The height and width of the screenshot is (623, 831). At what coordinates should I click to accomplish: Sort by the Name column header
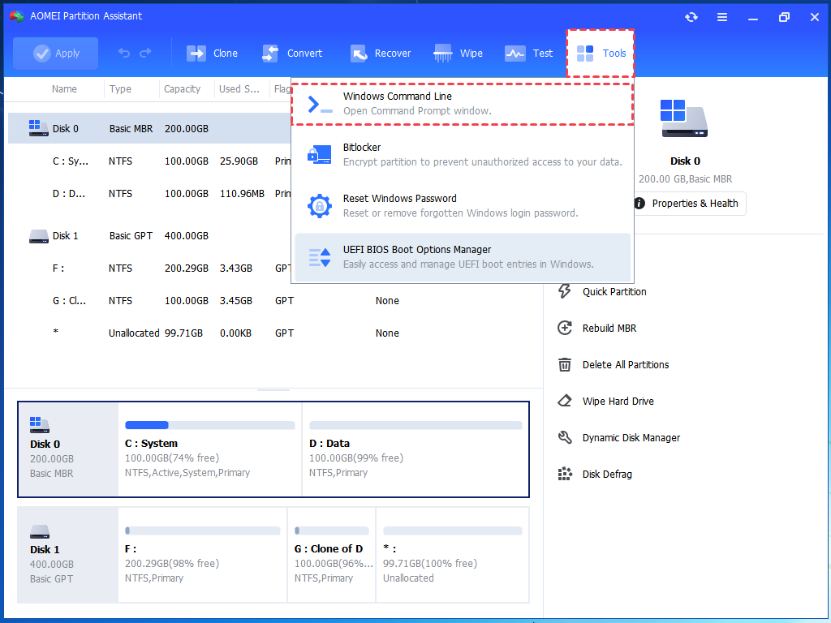(x=64, y=89)
